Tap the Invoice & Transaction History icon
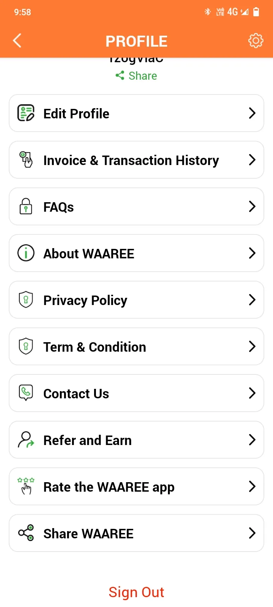Screen dimensions: 273x607 [x=26, y=160]
